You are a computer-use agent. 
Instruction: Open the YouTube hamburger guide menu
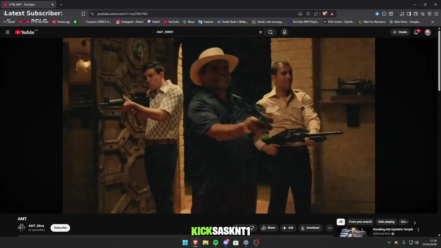click(7, 32)
